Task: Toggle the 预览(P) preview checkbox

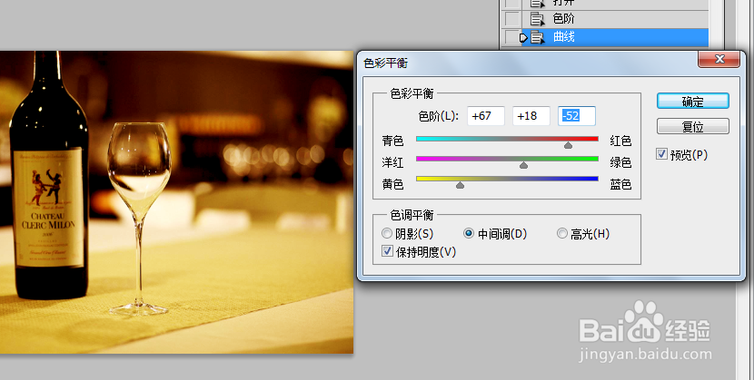Action: (x=661, y=154)
